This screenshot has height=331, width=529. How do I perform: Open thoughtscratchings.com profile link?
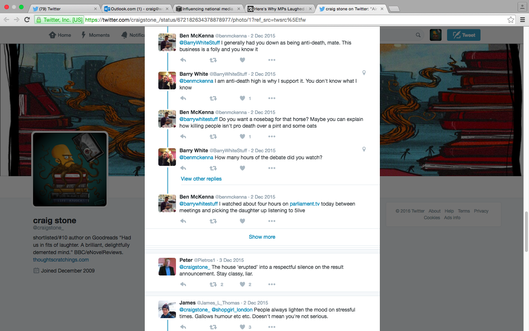click(x=61, y=260)
